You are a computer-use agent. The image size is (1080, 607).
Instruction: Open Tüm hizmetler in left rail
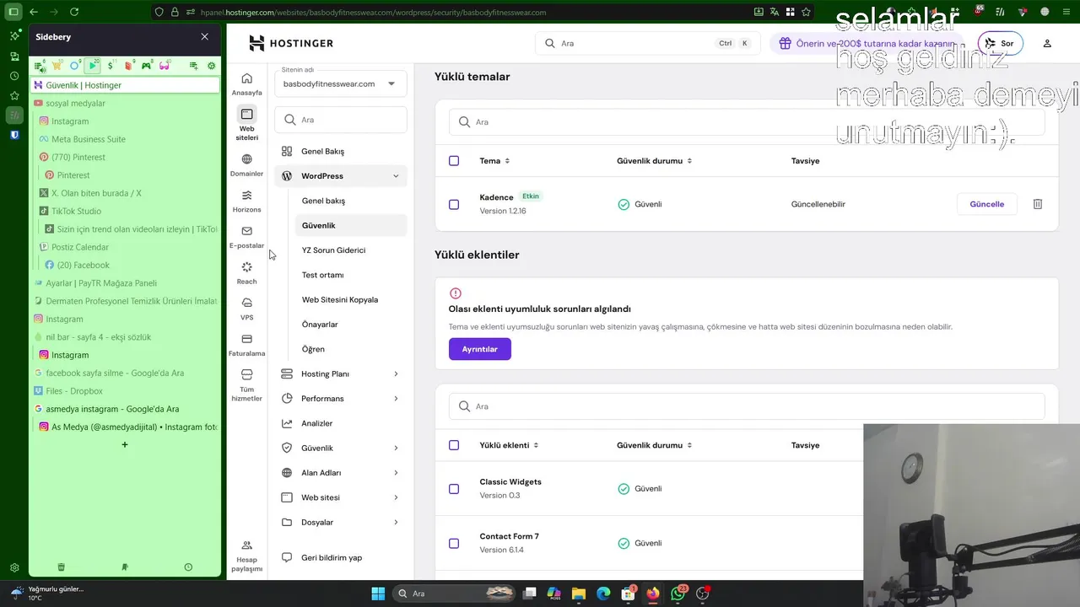[x=246, y=385]
